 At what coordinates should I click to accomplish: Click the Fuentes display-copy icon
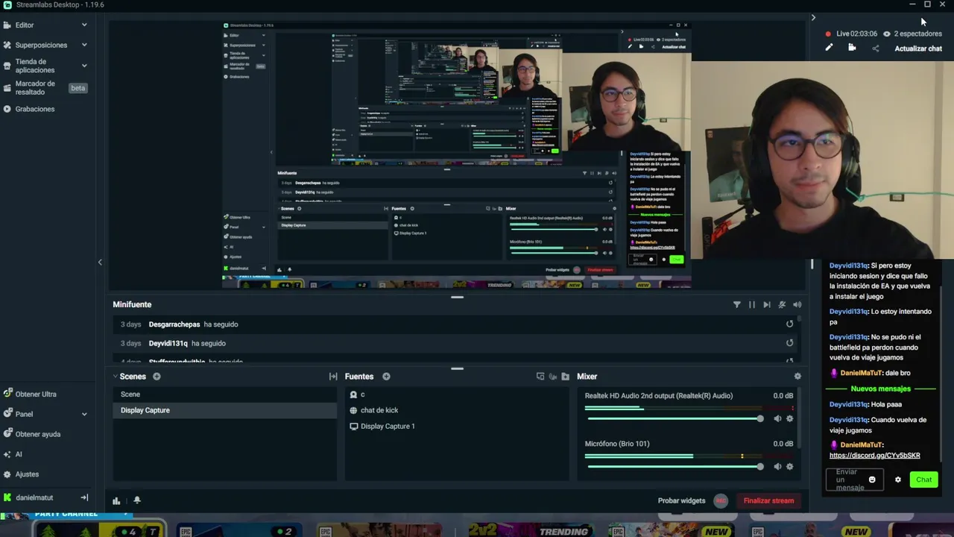coord(540,377)
